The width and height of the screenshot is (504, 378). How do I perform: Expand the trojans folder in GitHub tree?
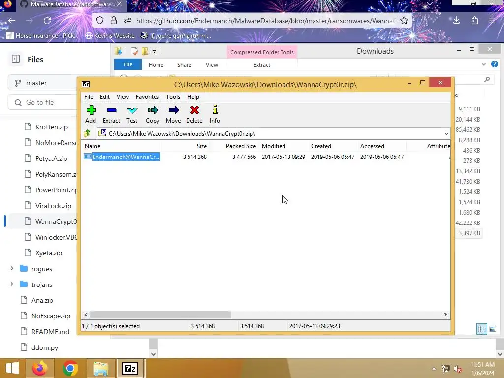[x=12, y=284]
